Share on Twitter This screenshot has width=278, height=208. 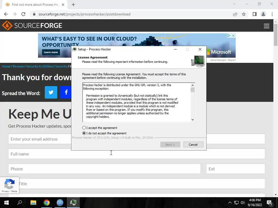(51, 92)
